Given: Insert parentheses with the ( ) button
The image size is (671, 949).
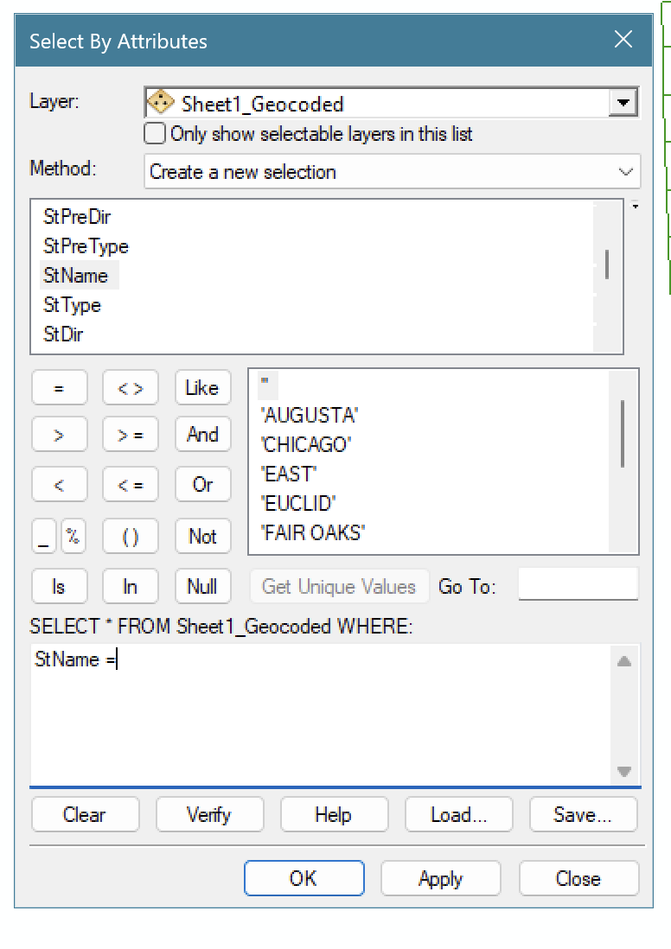Looking at the screenshot, I should (130, 538).
